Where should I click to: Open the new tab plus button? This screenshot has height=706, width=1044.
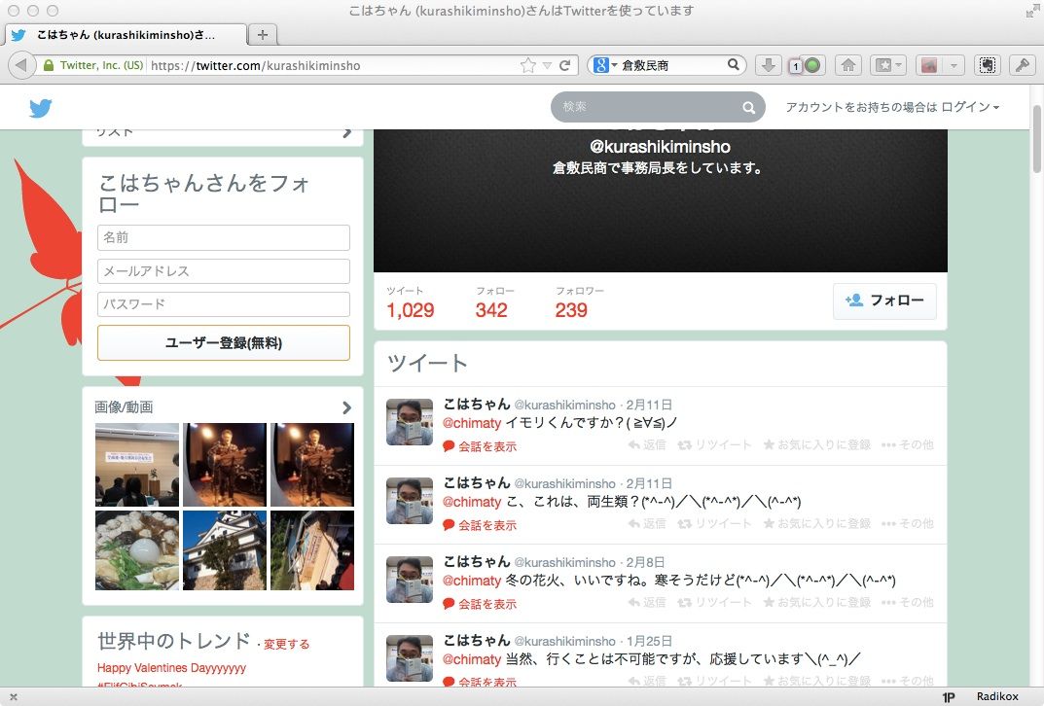point(263,35)
